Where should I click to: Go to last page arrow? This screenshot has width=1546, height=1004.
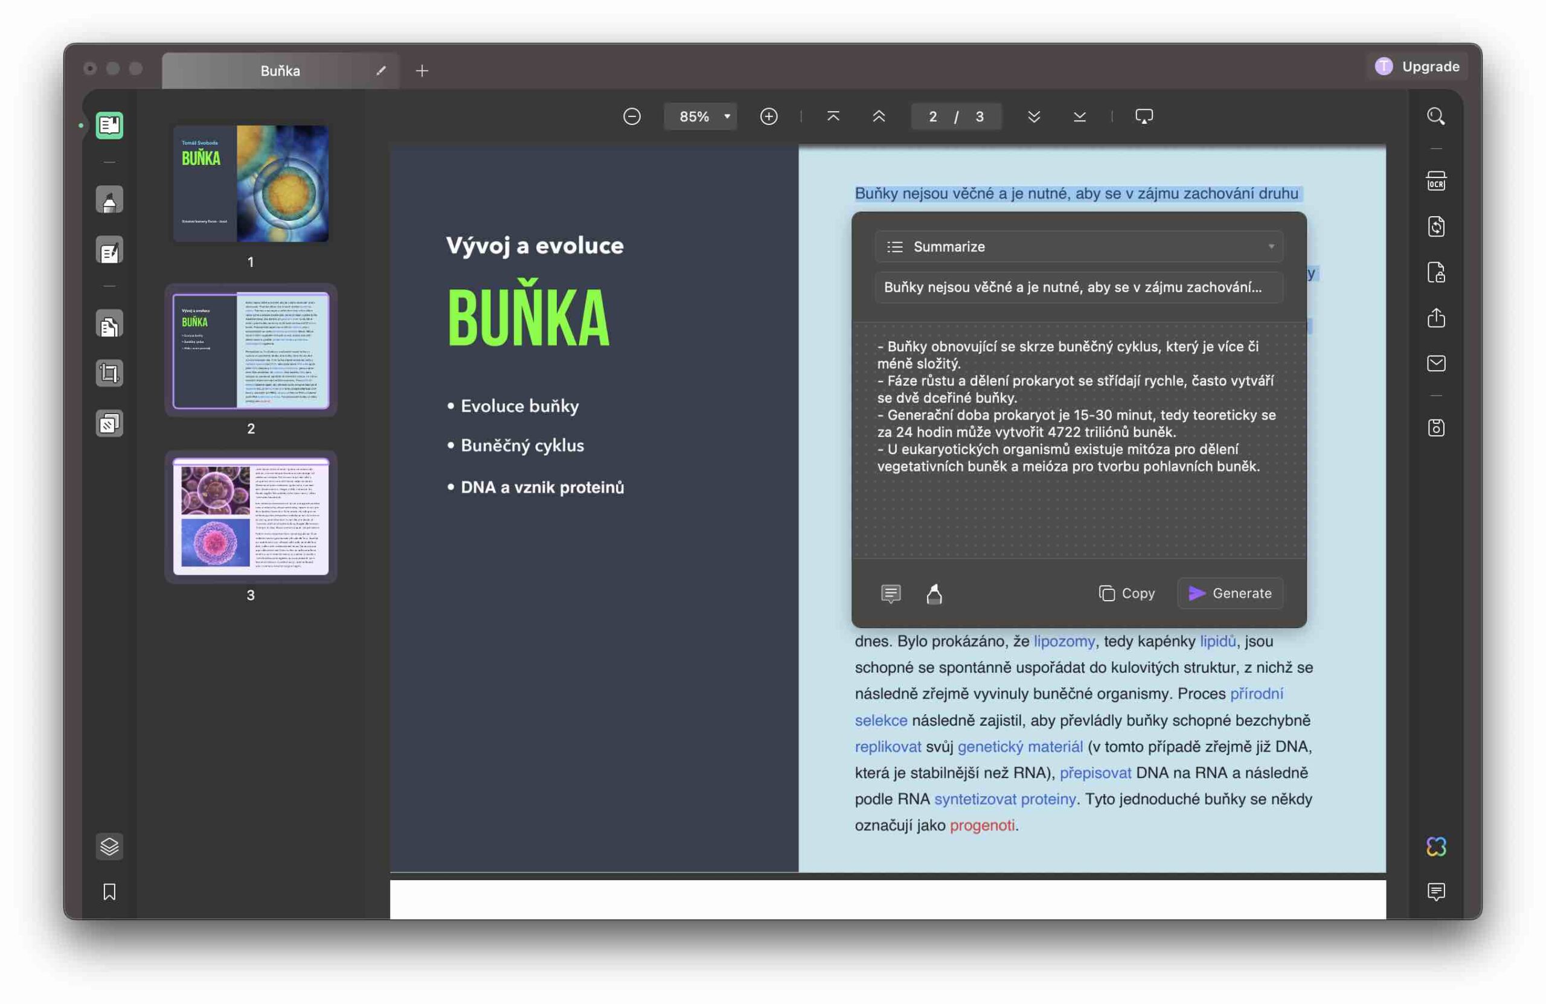tap(1079, 117)
